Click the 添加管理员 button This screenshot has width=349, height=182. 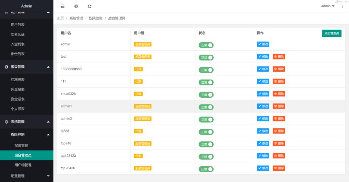pos(331,33)
